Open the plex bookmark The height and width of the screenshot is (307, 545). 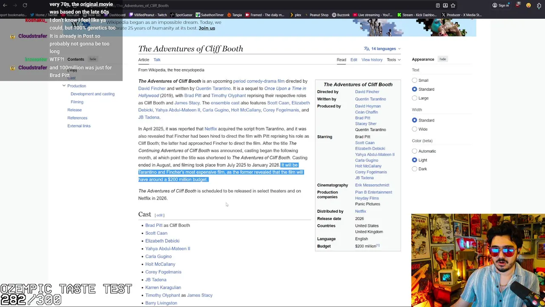pyautogui.click(x=295, y=15)
